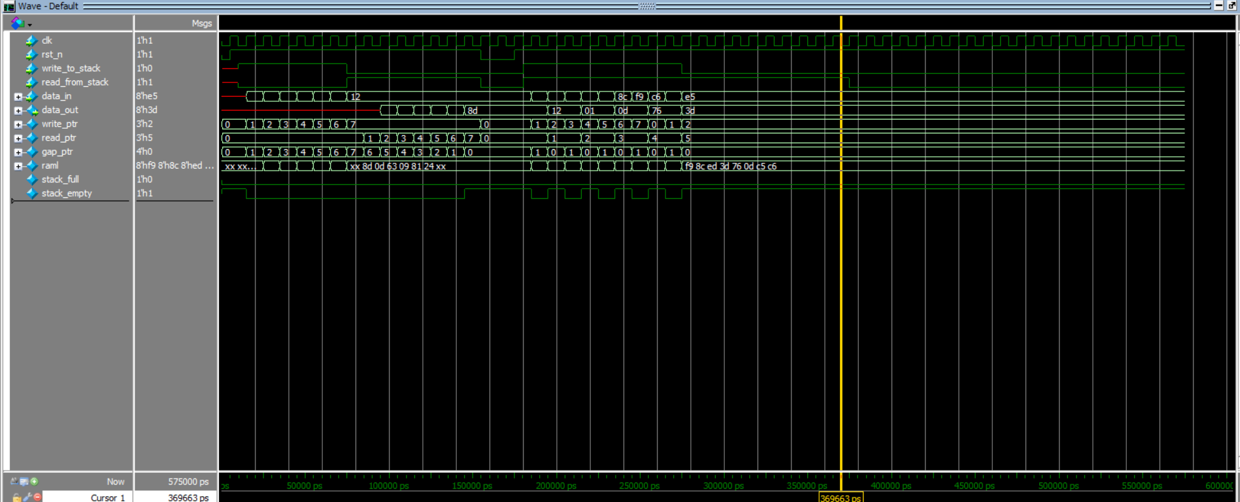This screenshot has width=1240, height=502.
Task: Click the gap_ptr signal icon
Action: [x=31, y=152]
